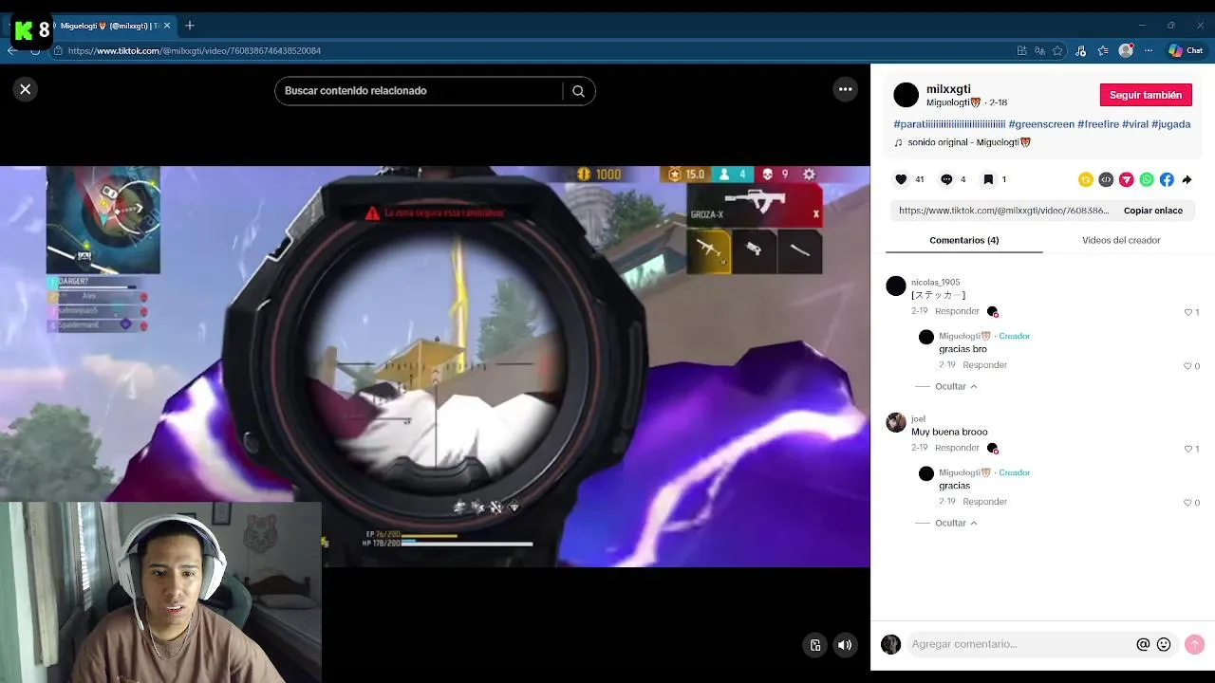Image resolution: width=1215 pixels, height=683 pixels.
Task: Reply to 'gracias' comment via Responder
Action: pos(984,502)
